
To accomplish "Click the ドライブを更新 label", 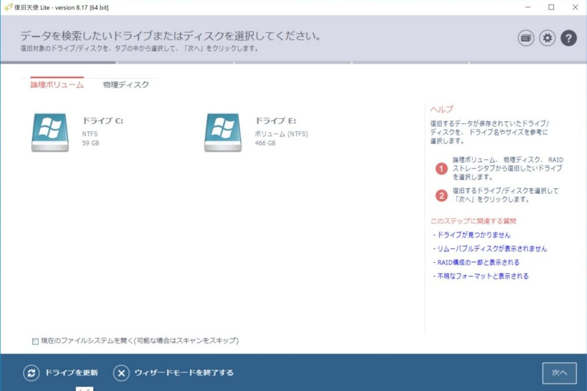I will (x=72, y=373).
